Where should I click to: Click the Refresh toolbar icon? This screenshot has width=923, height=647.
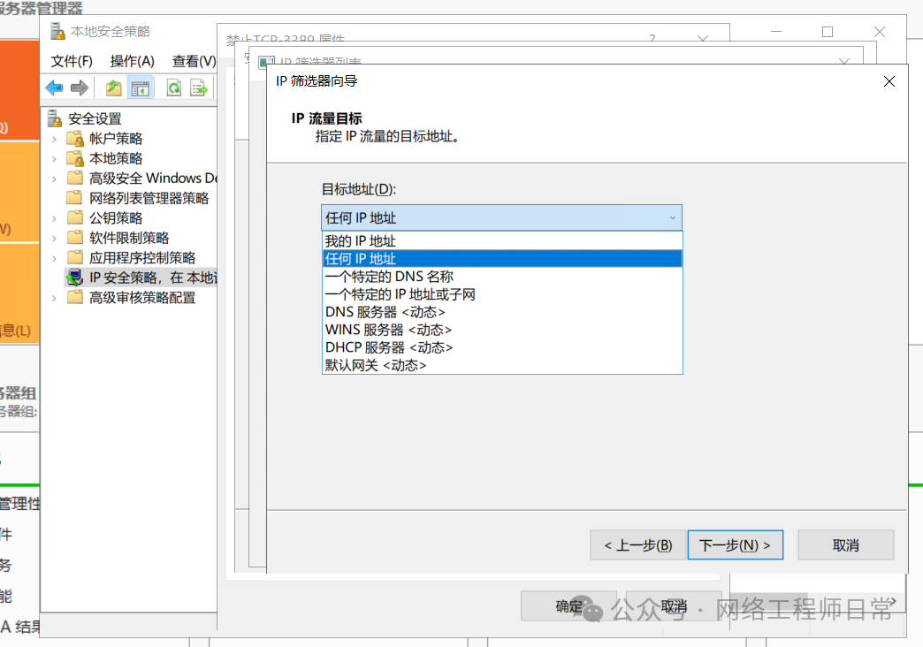(x=174, y=88)
